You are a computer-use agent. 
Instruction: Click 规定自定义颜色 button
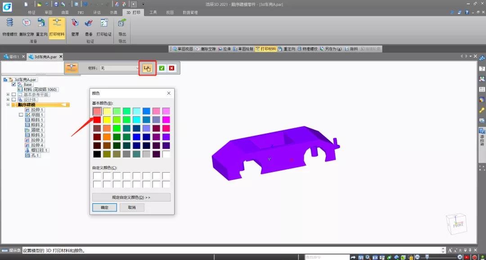pyautogui.click(x=131, y=197)
